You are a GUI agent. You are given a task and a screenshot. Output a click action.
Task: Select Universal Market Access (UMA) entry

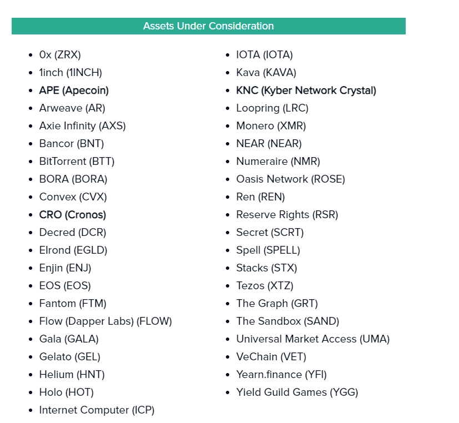312,339
